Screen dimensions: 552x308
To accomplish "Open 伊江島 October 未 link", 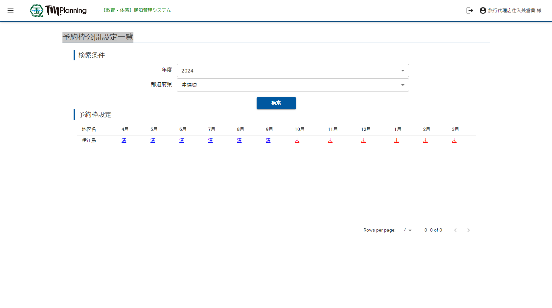I will (x=297, y=140).
